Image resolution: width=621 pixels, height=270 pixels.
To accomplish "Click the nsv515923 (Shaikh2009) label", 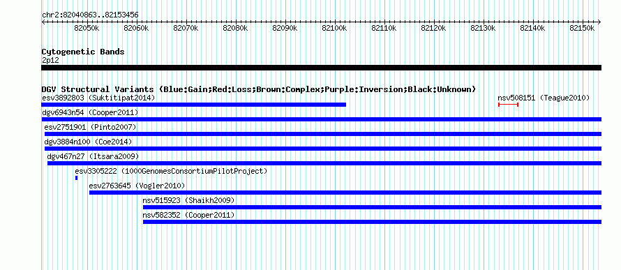I will point(189,200).
